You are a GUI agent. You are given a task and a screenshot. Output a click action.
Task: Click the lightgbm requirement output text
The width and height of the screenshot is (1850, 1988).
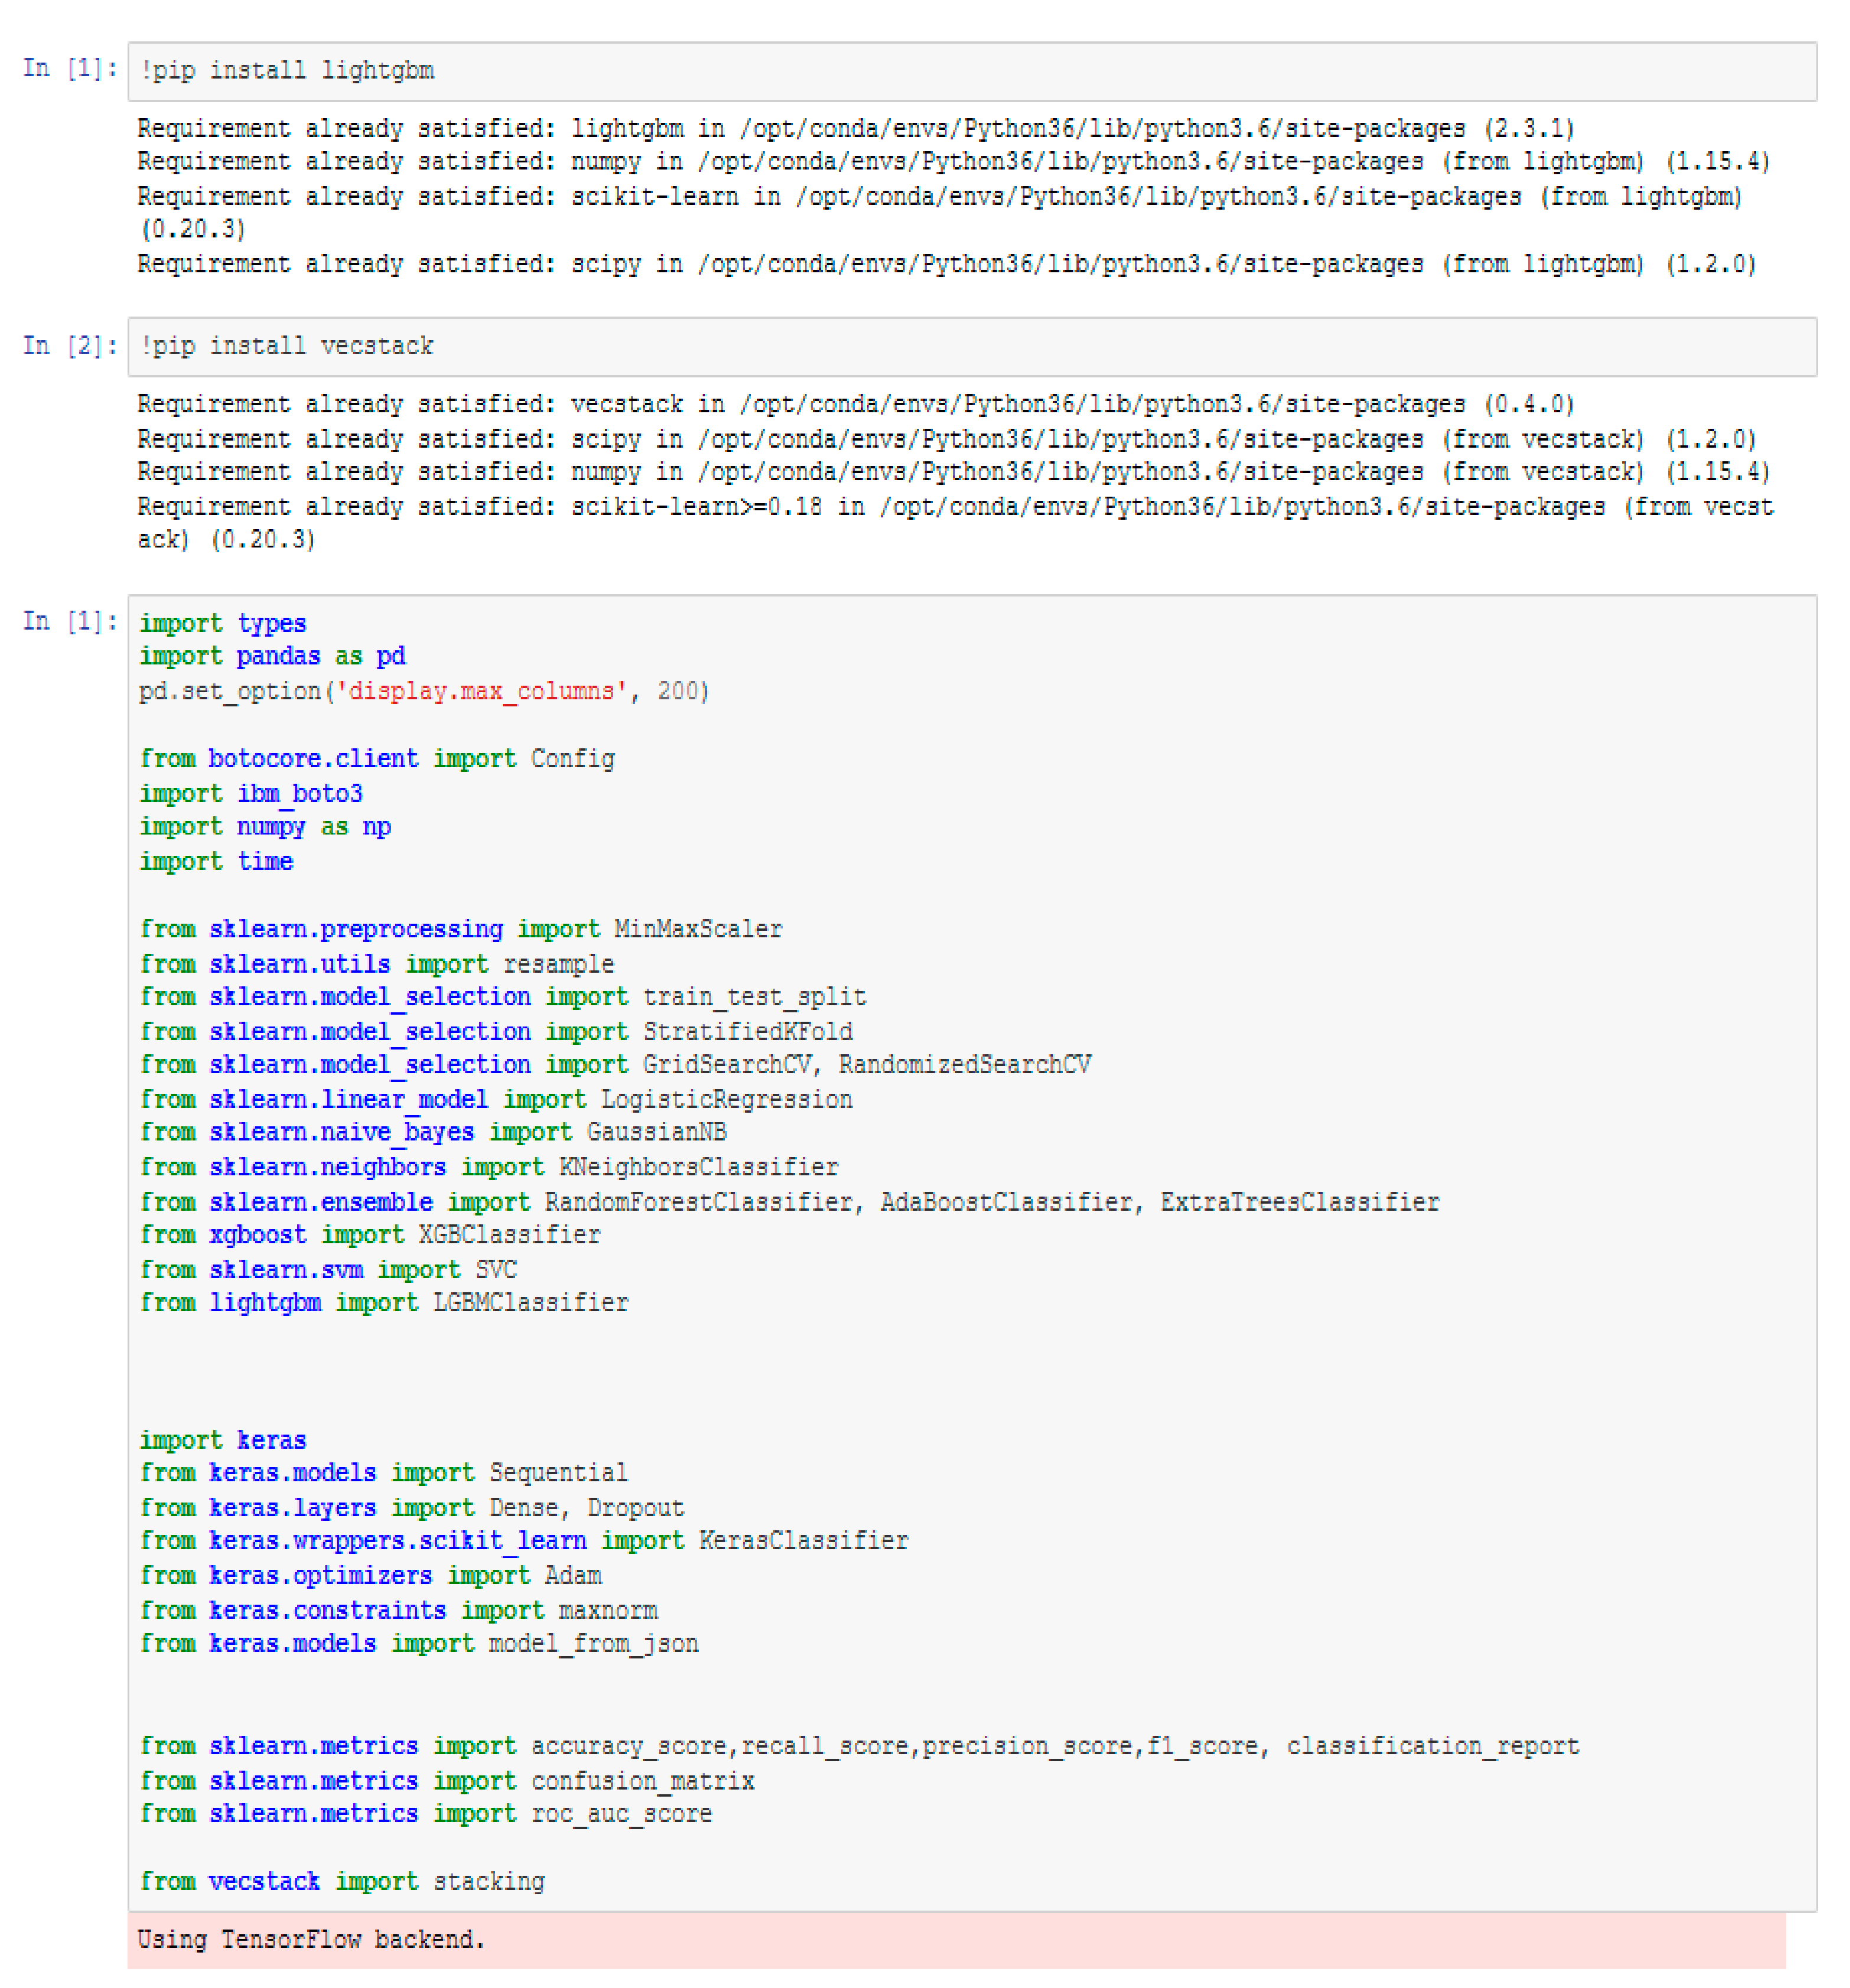coord(855,129)
